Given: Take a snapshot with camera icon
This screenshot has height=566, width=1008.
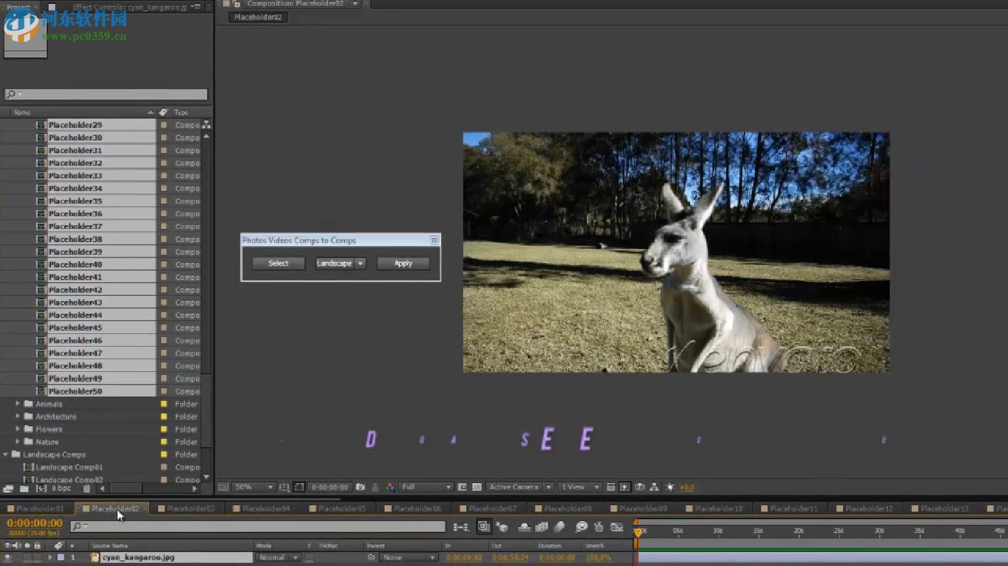Looking at the screenshot, I should click(x=360, y=487).
